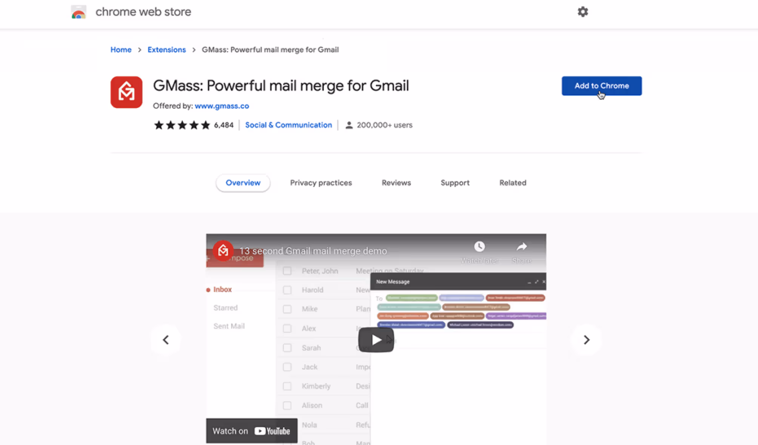758x445 pixels.
Task: Click the five-star rating icons
Action: coord(182,125)
